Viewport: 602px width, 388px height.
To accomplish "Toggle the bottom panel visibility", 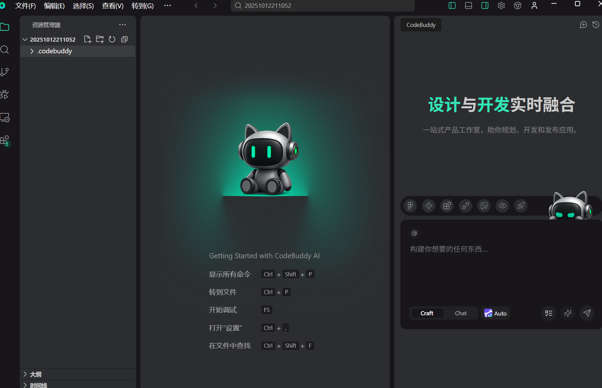I will click(468, 5).
